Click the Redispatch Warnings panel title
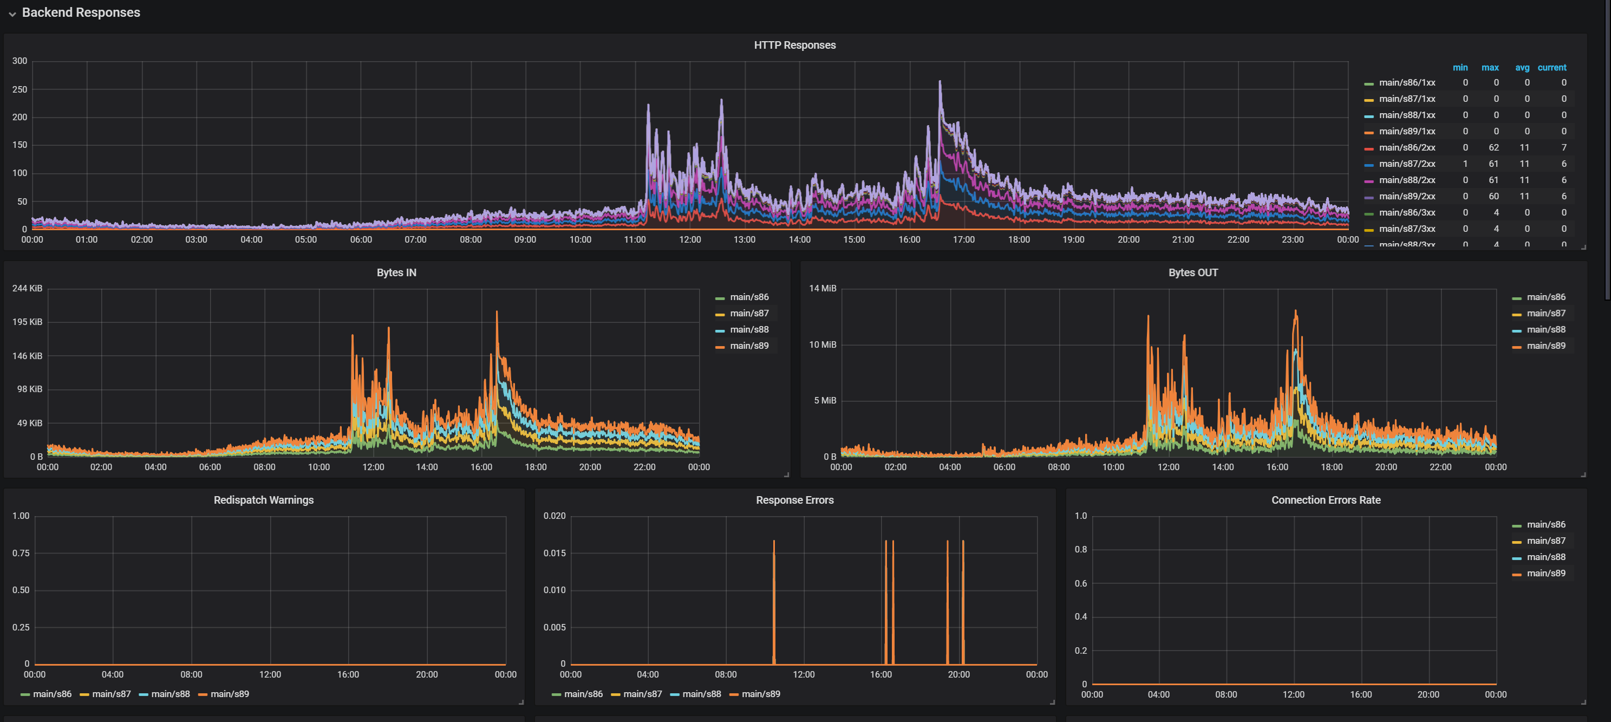The height and width of the screenshot is (722, 1611). [263, 500]
